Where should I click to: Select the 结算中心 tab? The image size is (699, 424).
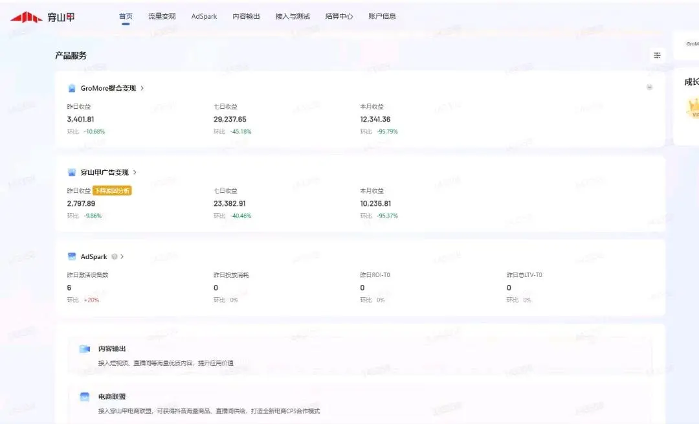click(338, 16)
